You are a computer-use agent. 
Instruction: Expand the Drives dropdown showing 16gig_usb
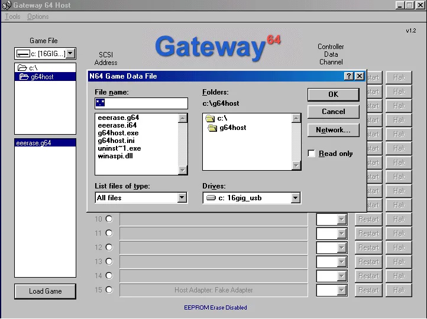296,198
